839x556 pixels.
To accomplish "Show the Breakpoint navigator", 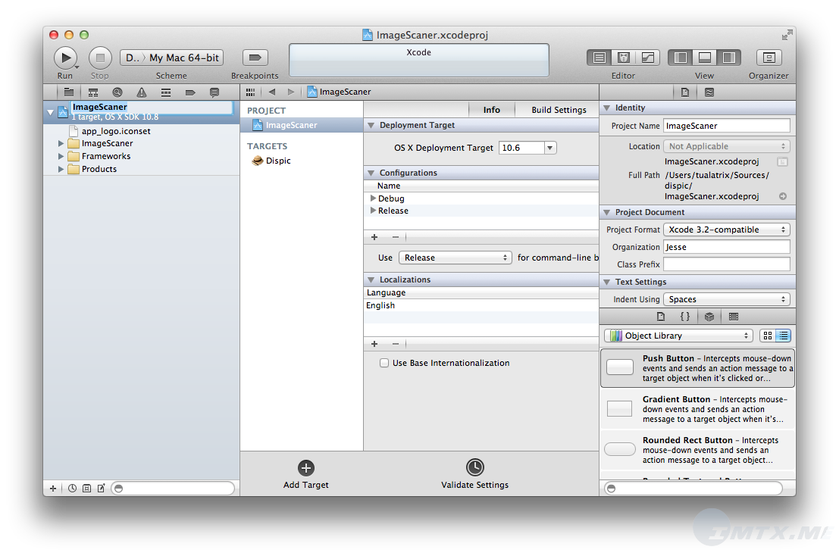I will pos(190,92).
